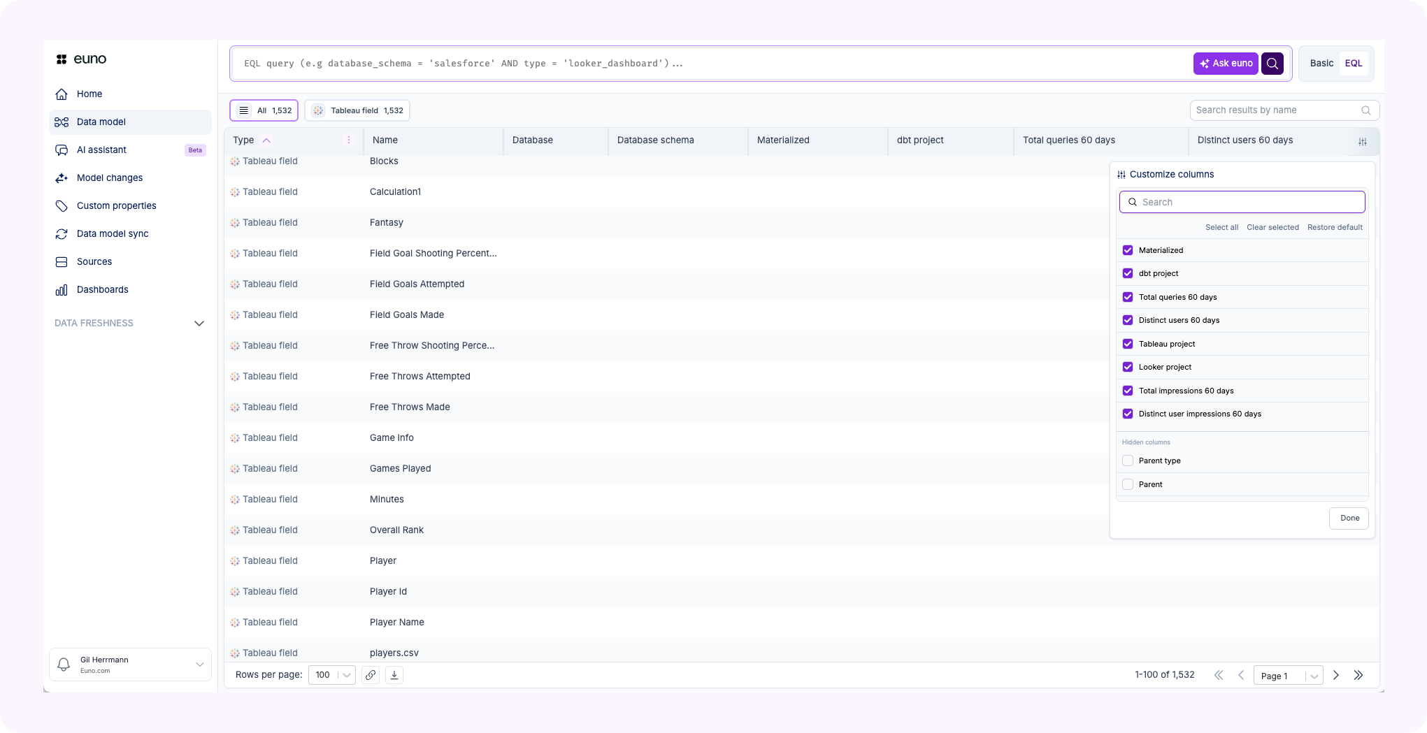Open the customize columns sliders icon
1427x733 pixels.
coord(1362,142)
